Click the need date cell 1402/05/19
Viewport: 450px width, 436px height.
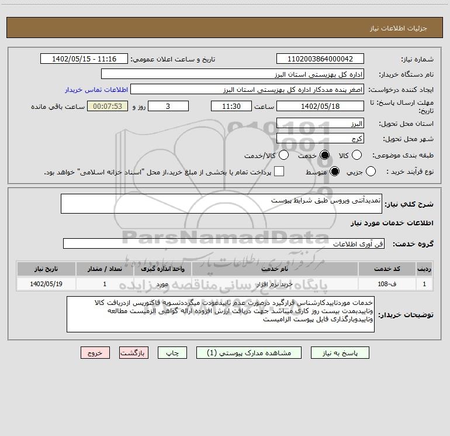point(46,284)
